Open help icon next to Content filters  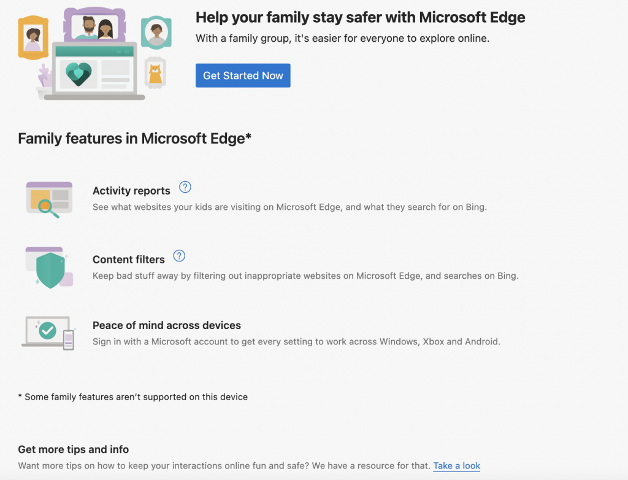tap(179, 256)
